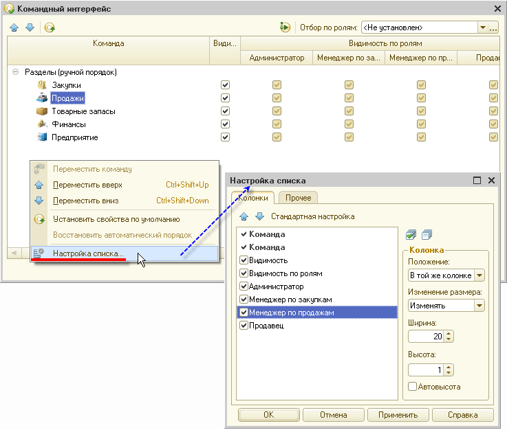Click the down arrow icon beside Переместить вниз

point(39,201)
